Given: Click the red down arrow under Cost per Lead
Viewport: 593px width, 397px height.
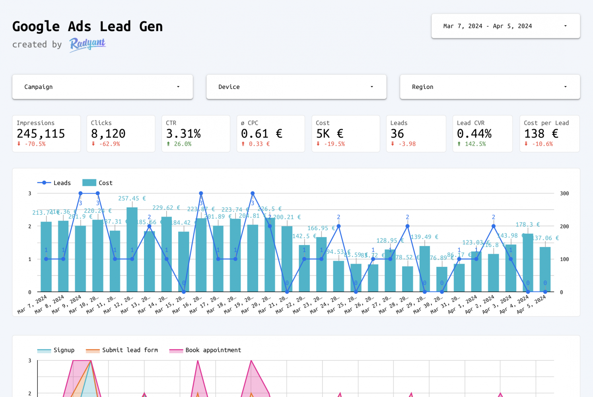Looking at the screenshot, I should tap(526, 144).
